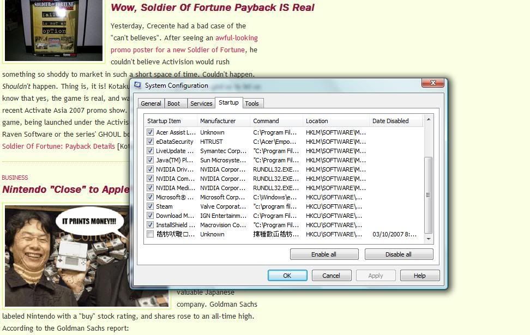Uncheck the NVIDIA Medi... startup item
The image size is (530, 335).
150,188
